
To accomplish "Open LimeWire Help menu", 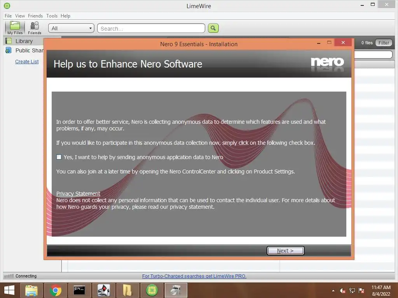I will pyautogui.click(x=65, y=16).
